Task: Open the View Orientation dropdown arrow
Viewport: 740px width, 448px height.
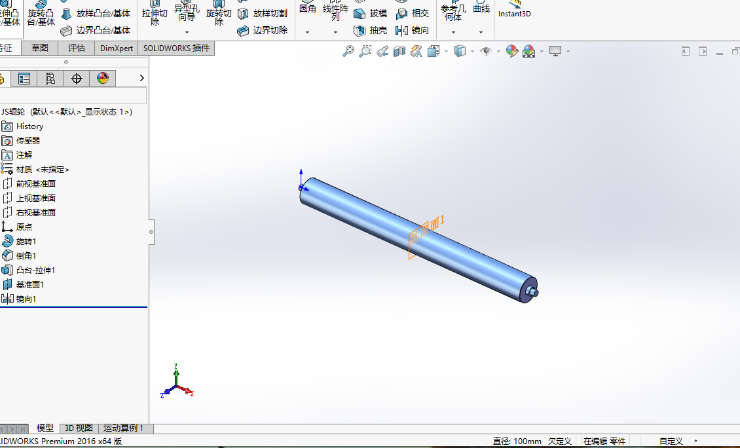Action: coord(446,51)
